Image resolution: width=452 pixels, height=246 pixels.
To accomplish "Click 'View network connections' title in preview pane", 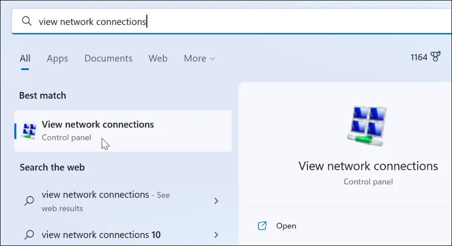I will pyautogui.click(x=368, y=166).
